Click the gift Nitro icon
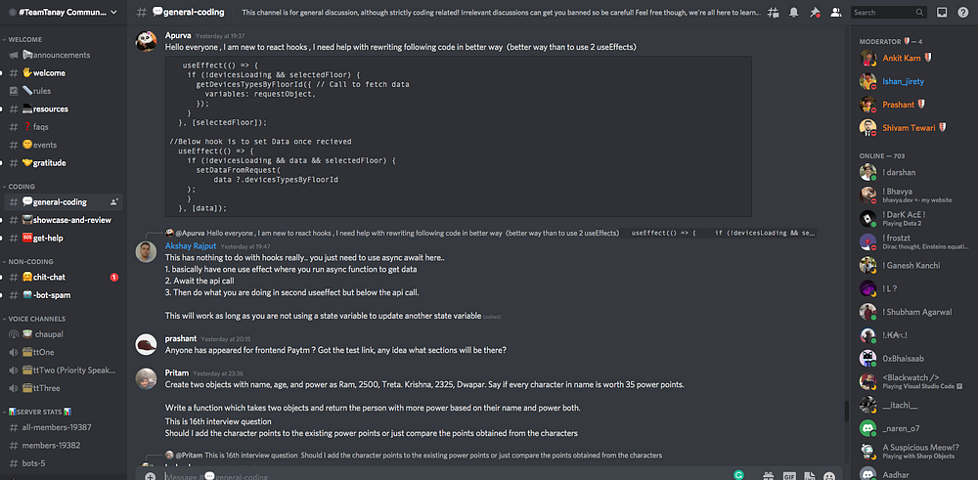This screenshot has height=480, width=978. click(768, 476)
